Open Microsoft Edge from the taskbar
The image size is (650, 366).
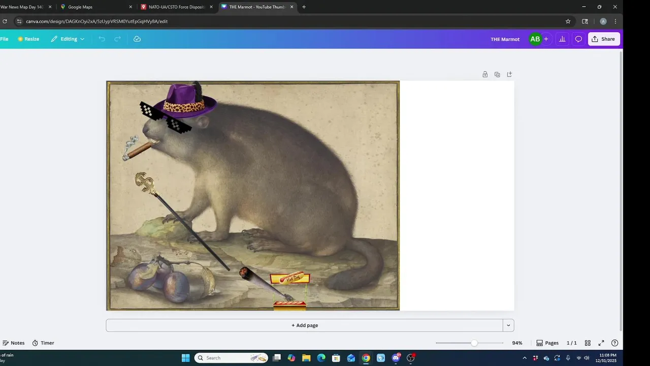pos(321,358)
